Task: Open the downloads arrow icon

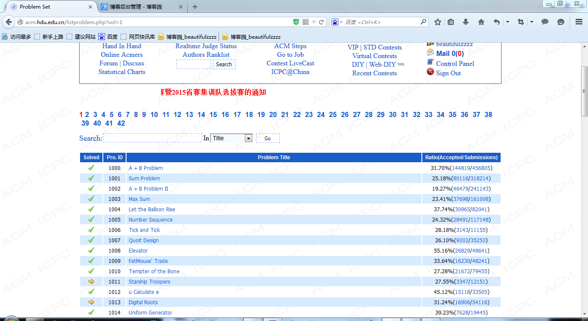Action: click(x=465, y=22)
